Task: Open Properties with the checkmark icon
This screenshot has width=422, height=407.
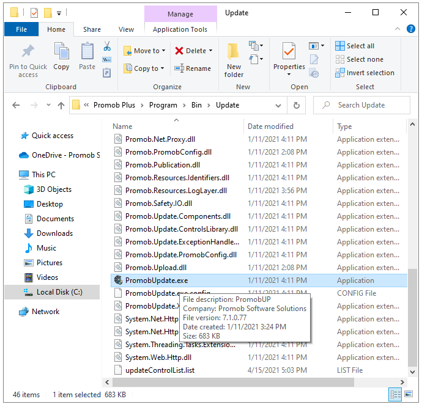Action: click(289, 51)
